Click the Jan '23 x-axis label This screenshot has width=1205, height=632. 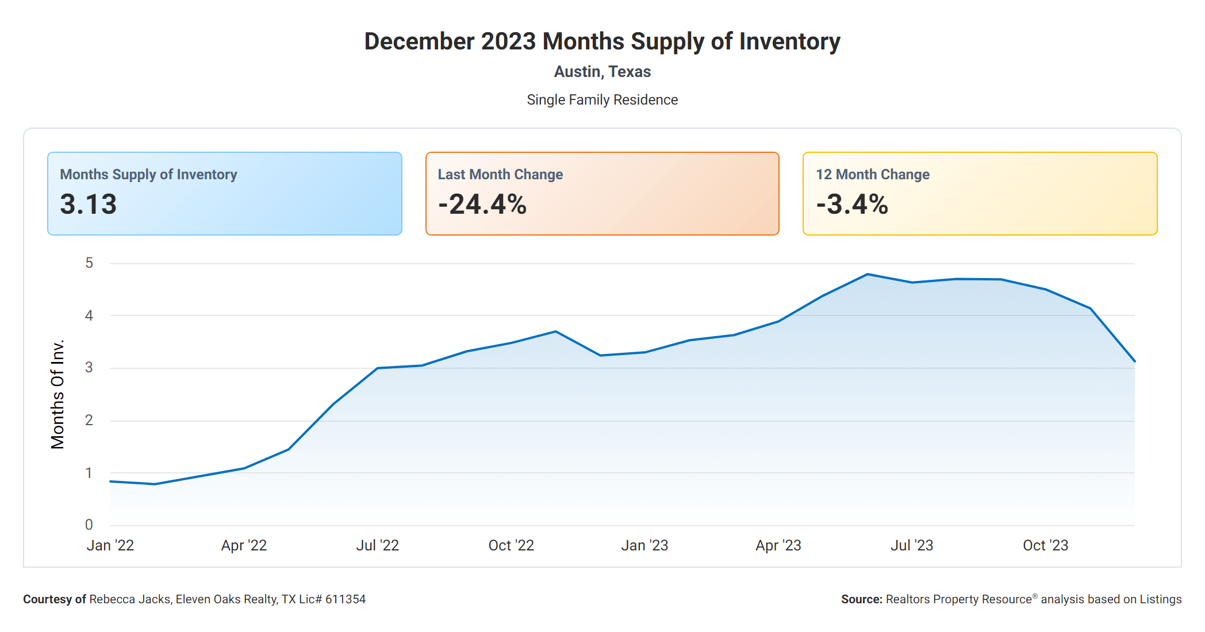[x=644, y=545]
